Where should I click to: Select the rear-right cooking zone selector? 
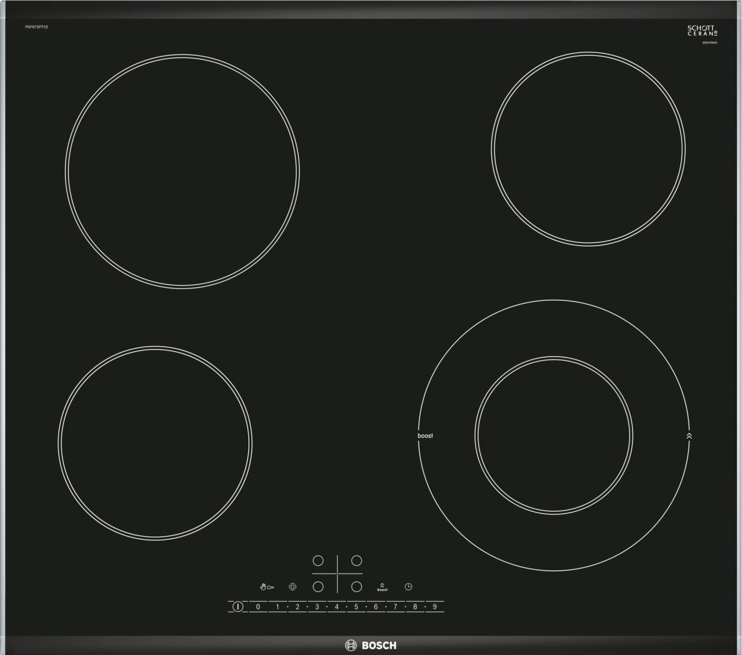357,561
